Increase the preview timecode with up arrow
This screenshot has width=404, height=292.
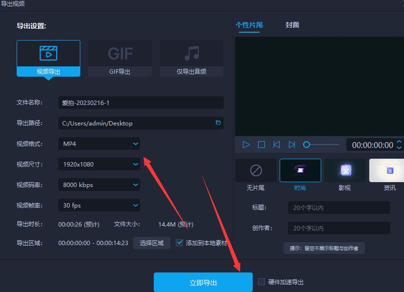tap(399, 142)
